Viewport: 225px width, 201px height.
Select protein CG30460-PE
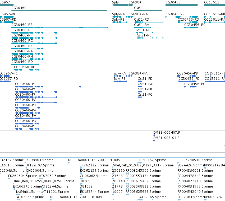pyautogui.click(x=48, y=87)
